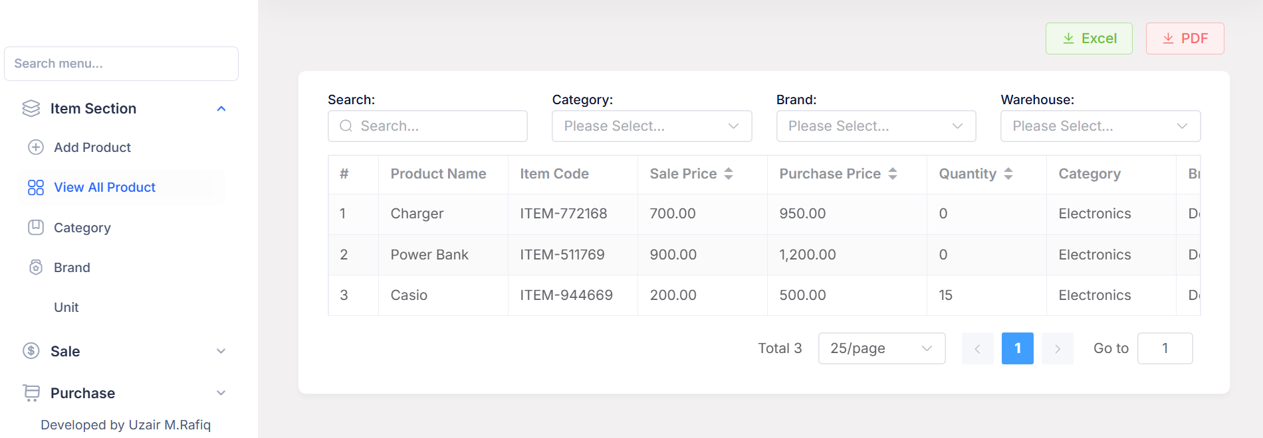Viewport: 1263px width, 438px height.
Task: Expand the Purchase menu chevron
Action: pyautogui.click(x=221, y=393)
